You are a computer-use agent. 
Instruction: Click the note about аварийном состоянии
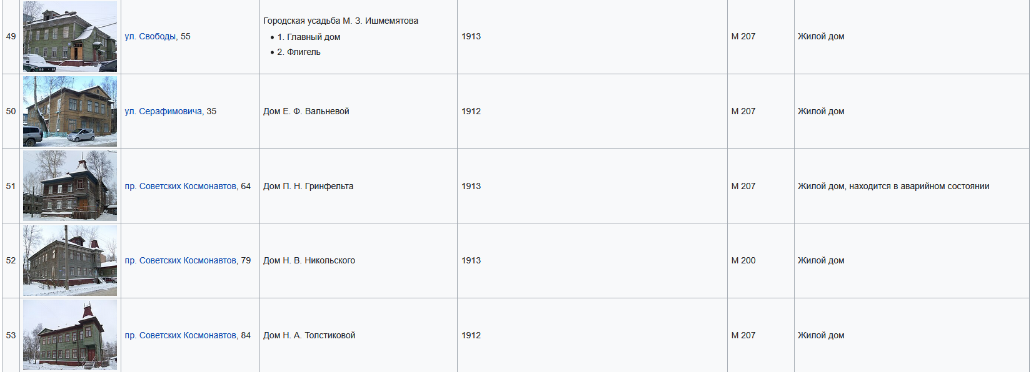(893, 186)
